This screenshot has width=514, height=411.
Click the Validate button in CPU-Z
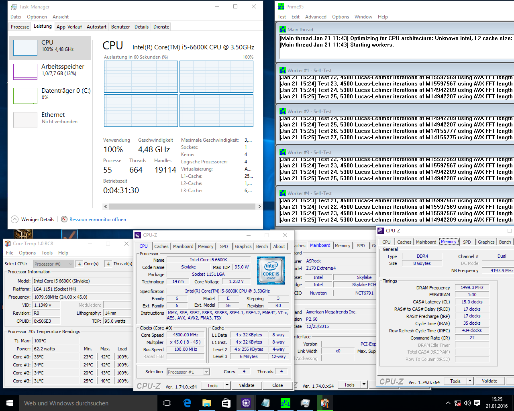[247, 385]
